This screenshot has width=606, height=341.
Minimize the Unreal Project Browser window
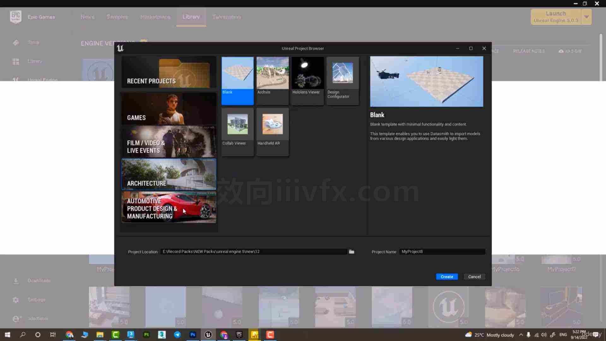point(457,48)
